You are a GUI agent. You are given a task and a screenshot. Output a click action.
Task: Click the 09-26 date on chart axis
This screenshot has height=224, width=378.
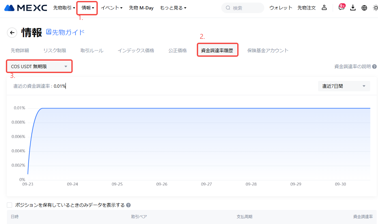[162, 184]
